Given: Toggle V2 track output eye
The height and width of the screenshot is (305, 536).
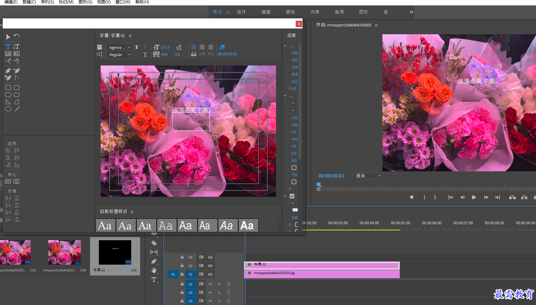Looking at the screenshot, I should 210,266.
